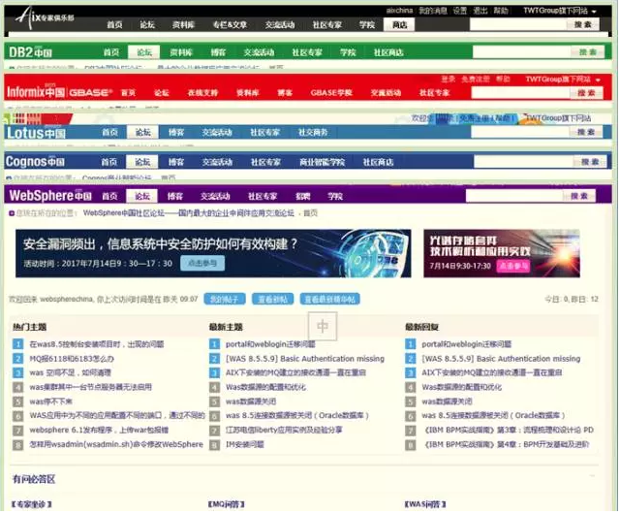The width and height of the screenshot is (620, 514).
Task: Focus the AIX header search field
Action: click(518, 24)
